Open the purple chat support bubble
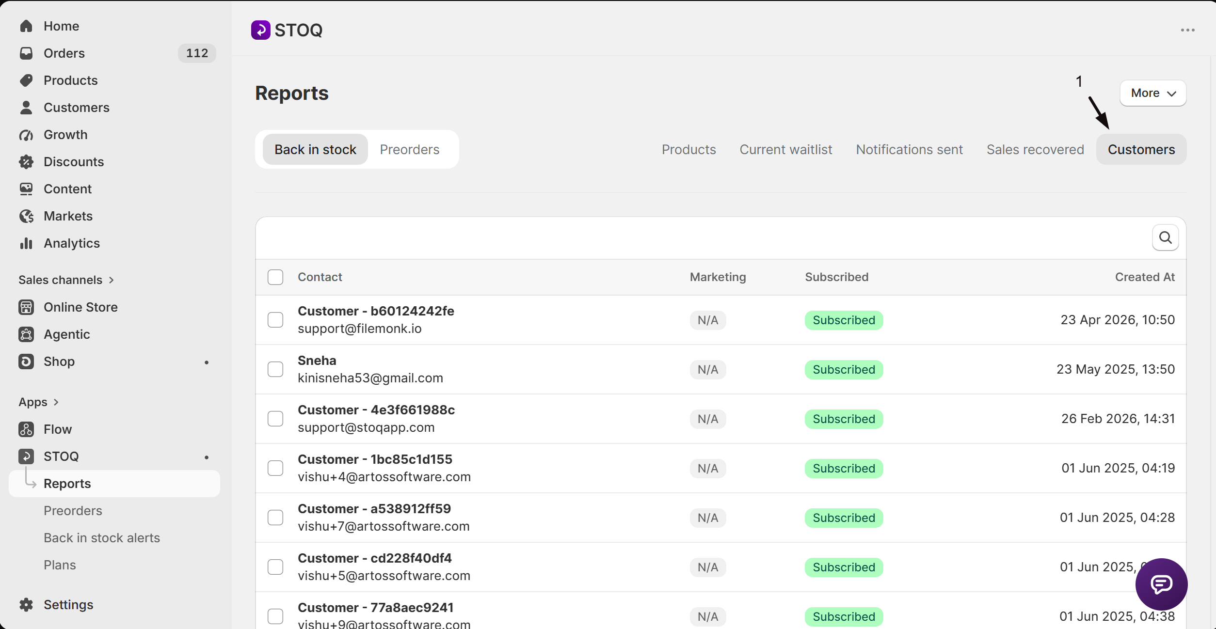The width and height of the screenshot is (1216, 629). tap(1161, 584)
